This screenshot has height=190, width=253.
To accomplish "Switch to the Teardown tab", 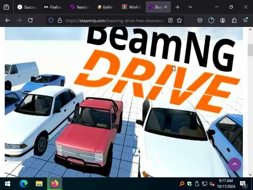I will pyautogui.click(x=80, y=7).
